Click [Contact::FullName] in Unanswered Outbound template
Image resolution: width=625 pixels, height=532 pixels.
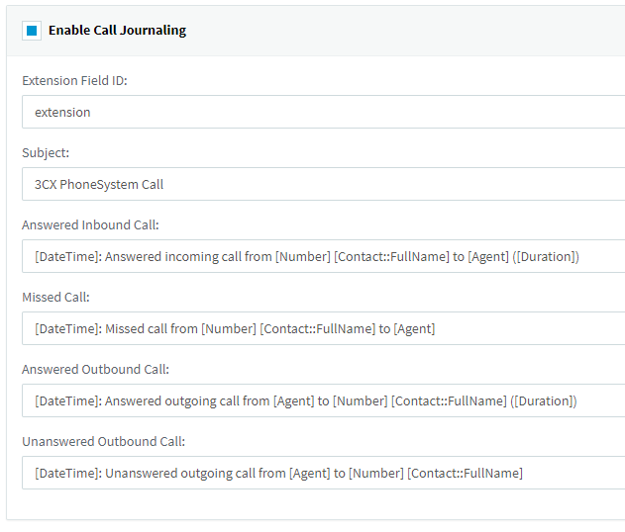coord(465,474)
